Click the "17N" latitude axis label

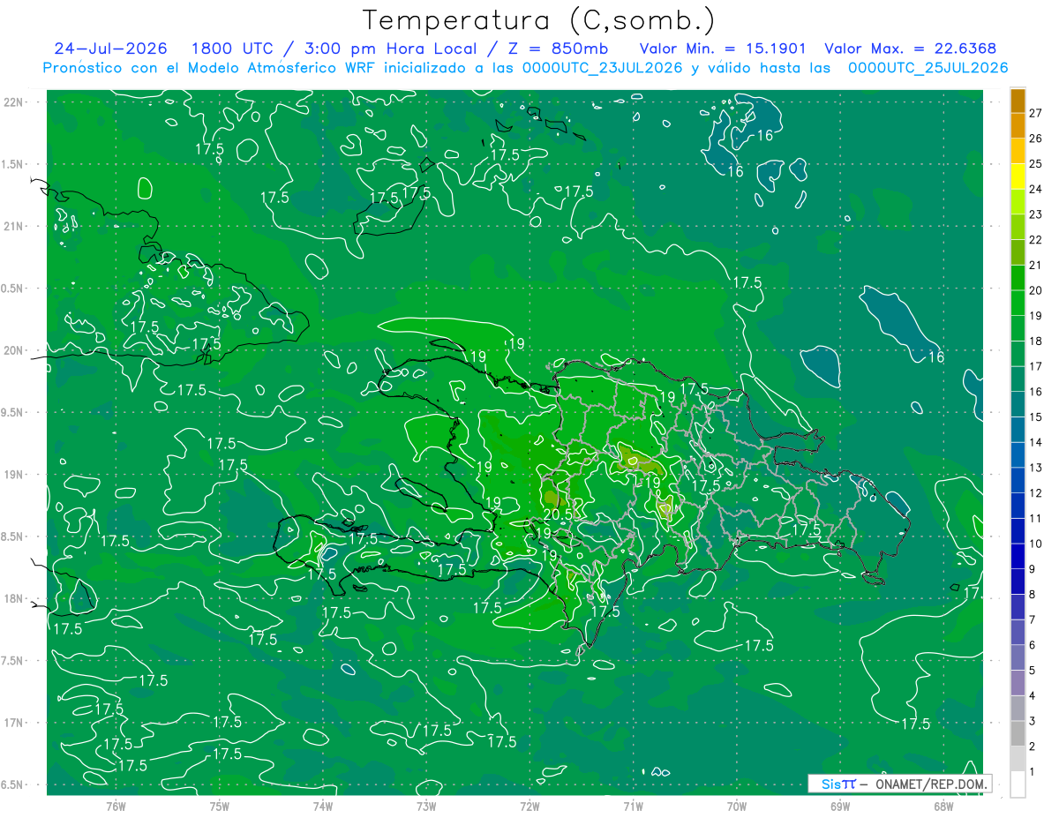click(x=13, y=723)
